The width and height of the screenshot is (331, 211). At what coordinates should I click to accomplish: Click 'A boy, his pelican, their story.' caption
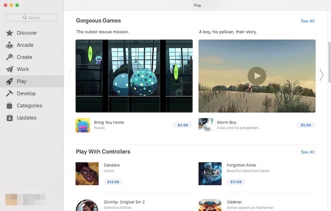tap(228, 32)
